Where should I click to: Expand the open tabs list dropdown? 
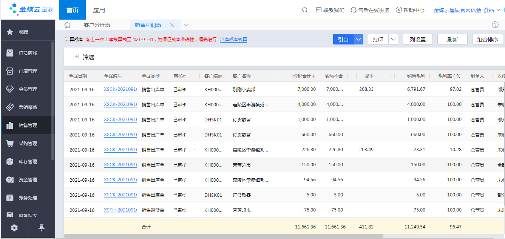tap(185, 25)
